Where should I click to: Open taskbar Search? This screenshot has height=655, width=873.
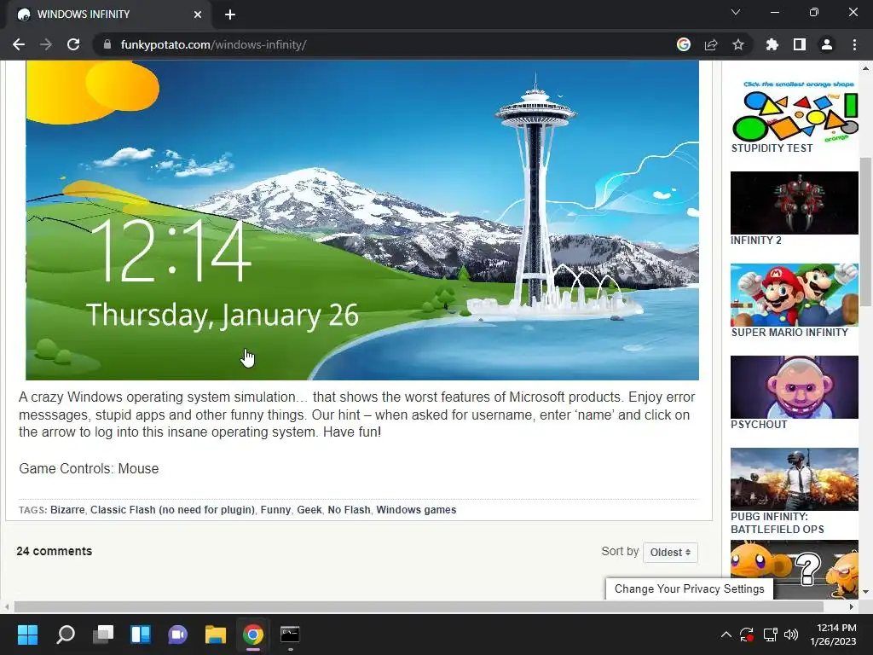65,635
